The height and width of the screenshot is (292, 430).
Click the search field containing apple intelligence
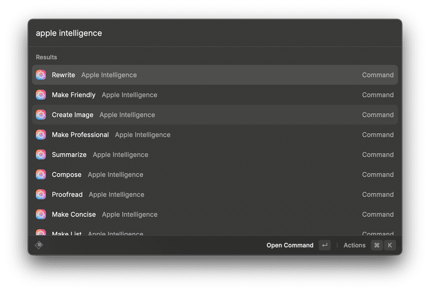point(215,33)
